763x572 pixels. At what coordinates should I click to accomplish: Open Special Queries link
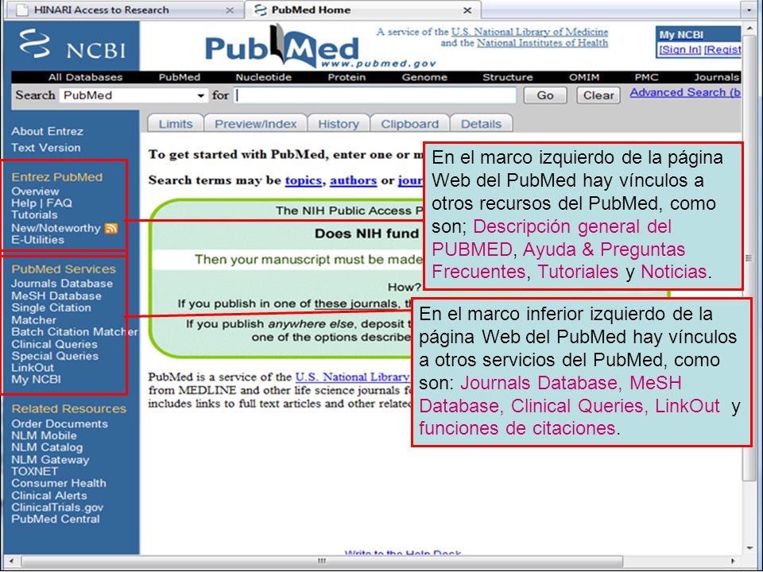click(55, 356)
